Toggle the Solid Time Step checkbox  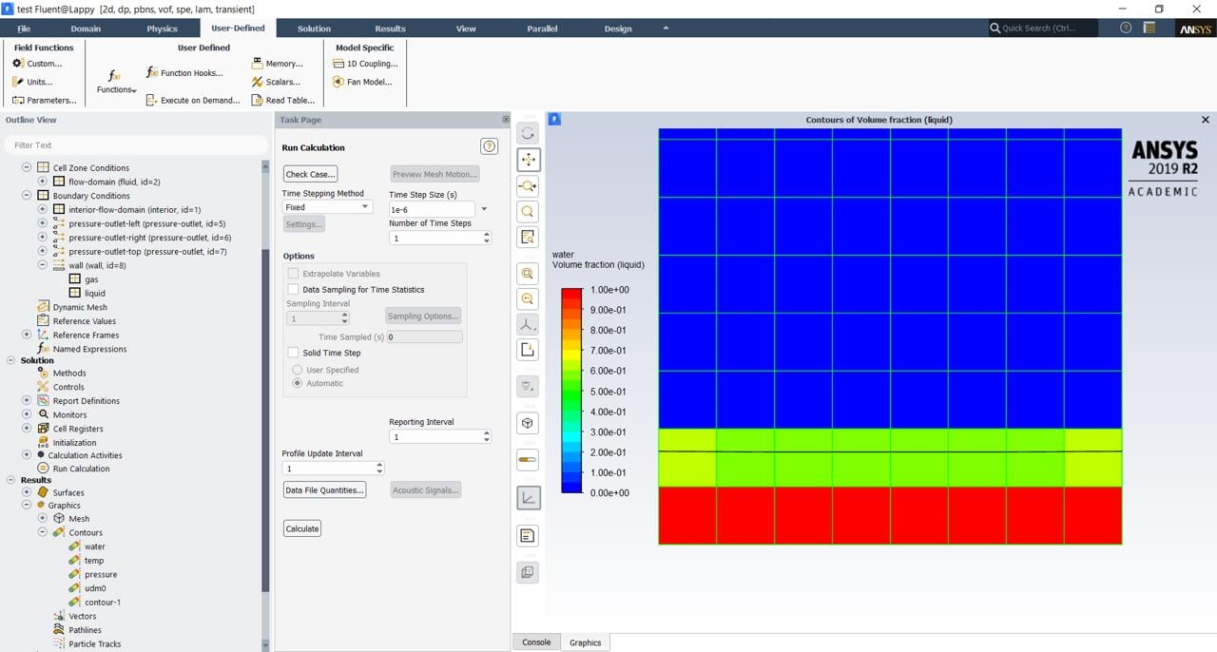point(294,353)
